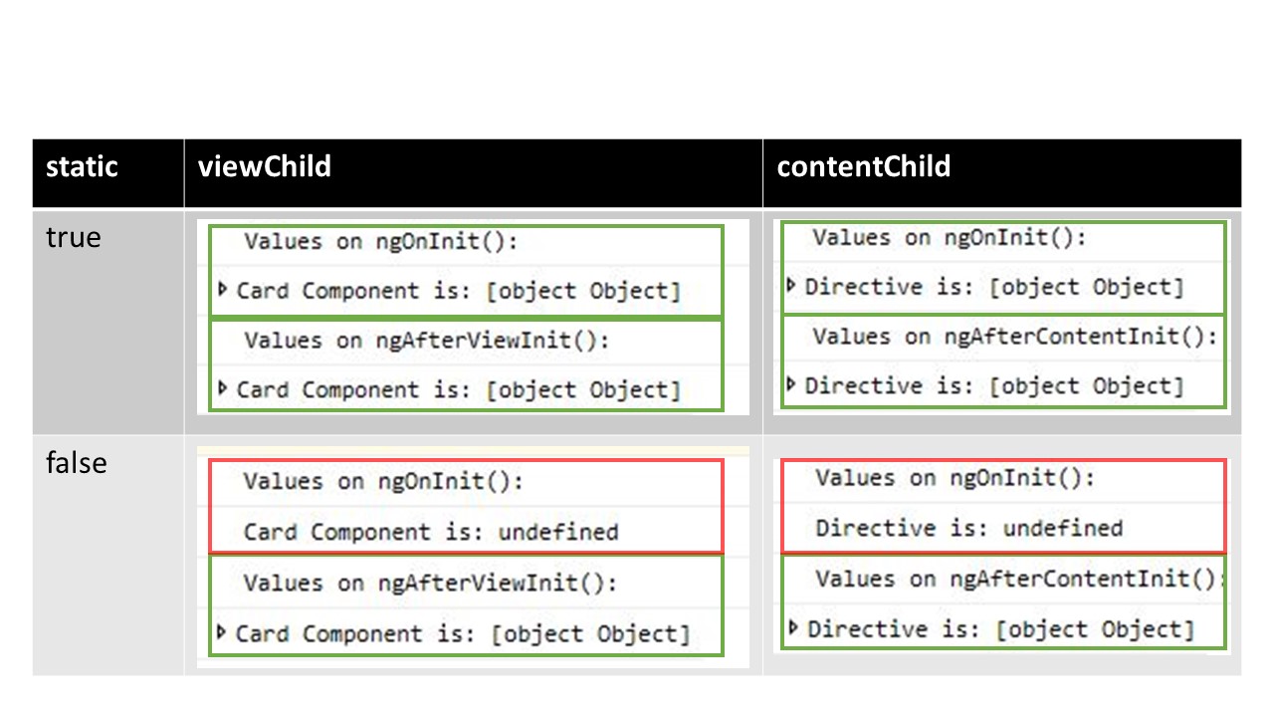Click 'Values on ngAfterViewInit()' in false row
This screenshot has width=1274, height=717.
click(x=430, y=583)
